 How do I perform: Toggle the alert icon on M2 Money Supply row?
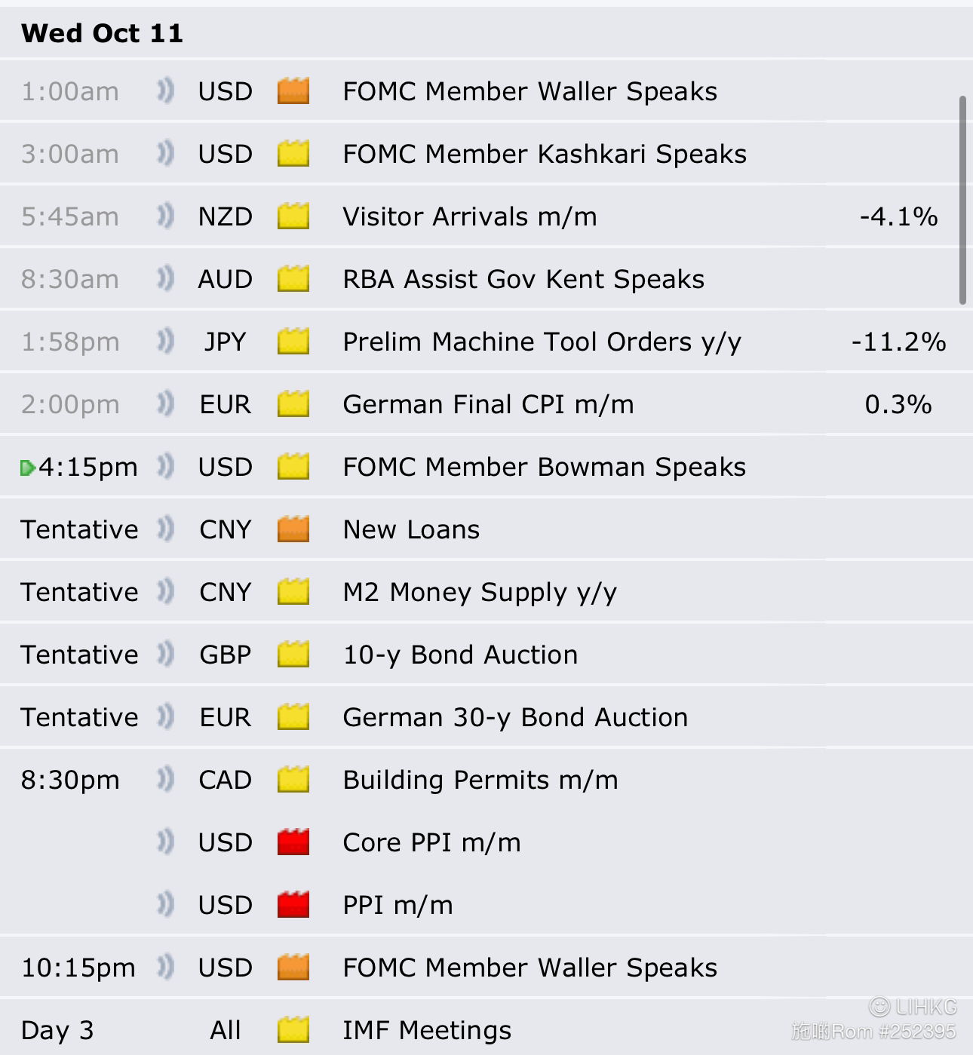(165, 592)
